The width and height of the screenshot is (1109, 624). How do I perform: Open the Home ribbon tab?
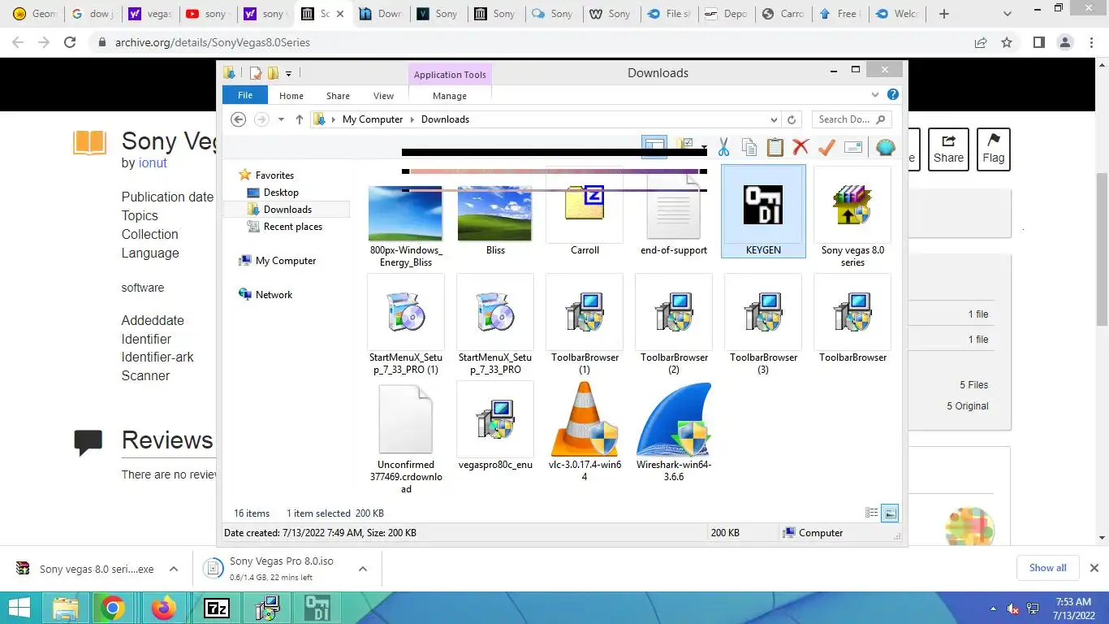(291, 96)
